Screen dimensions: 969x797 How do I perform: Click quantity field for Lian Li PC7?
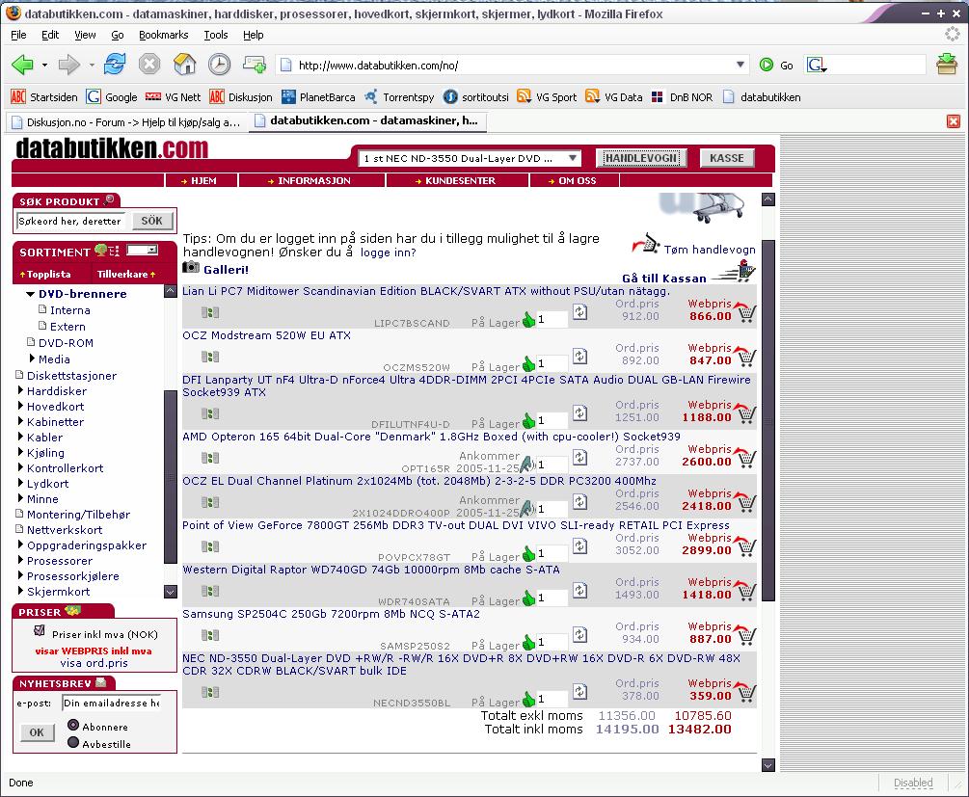[x=552, y=319]
